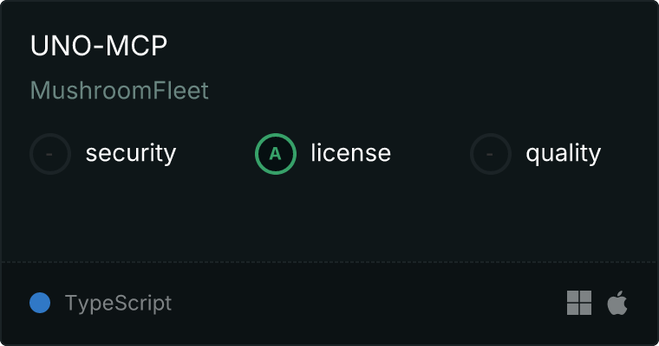The height and width of the screenshot is (346, 659).
Task: Click the blue TypeScript language dot
Action: (x=40, y=303)
